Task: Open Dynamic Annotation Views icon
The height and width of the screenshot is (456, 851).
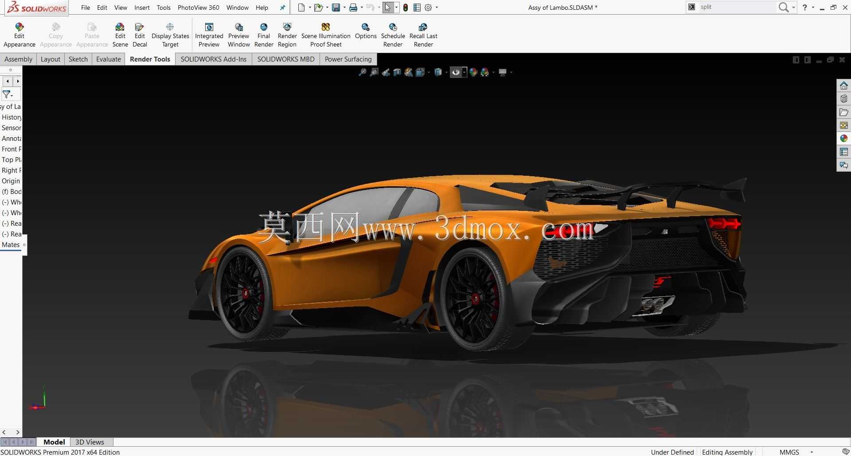Action: 409,72
